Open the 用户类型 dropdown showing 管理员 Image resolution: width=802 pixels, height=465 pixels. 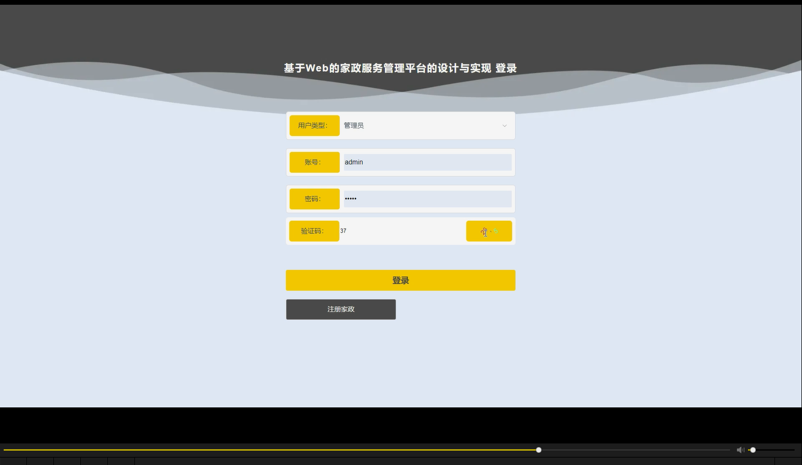[x=427, y=126]
